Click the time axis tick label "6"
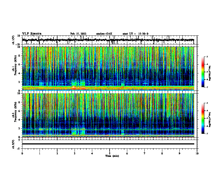 click(127, 153)
